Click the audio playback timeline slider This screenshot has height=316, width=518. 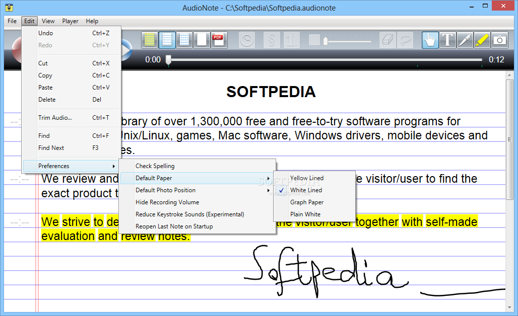coord(325,60)
